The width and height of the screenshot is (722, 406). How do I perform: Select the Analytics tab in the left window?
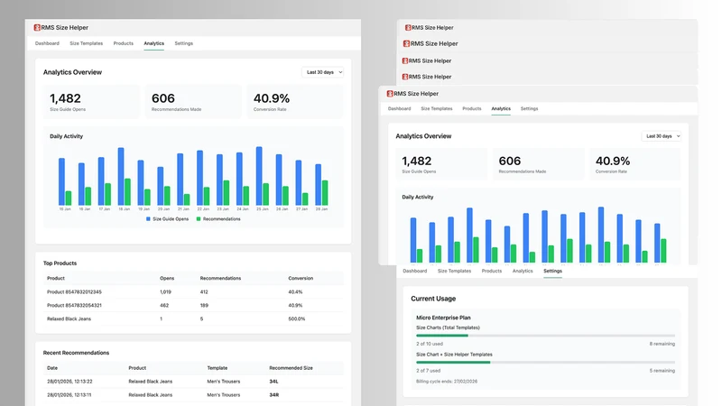tap(153, 43)
